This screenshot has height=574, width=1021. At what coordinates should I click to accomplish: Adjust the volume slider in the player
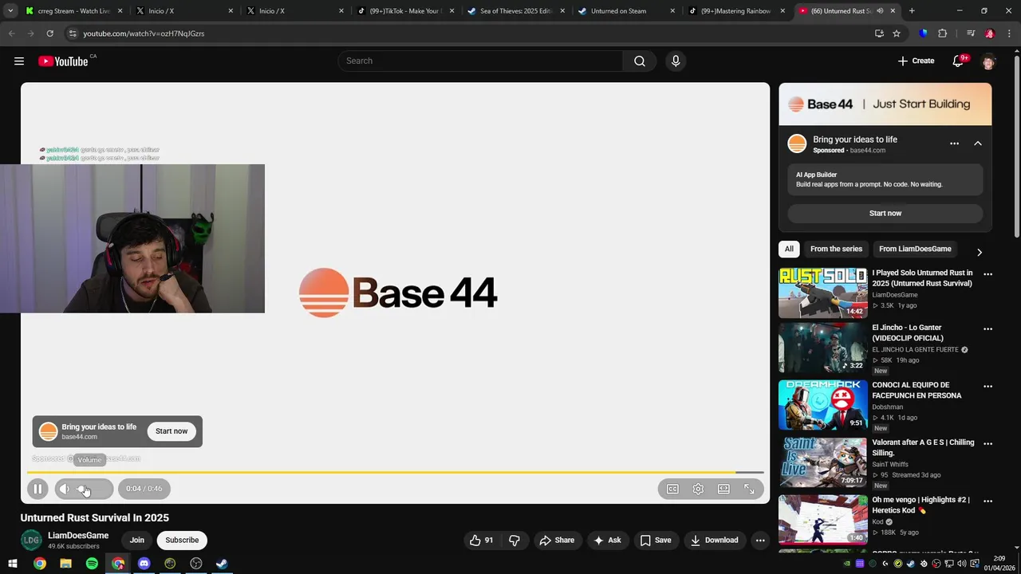[93, 489]
